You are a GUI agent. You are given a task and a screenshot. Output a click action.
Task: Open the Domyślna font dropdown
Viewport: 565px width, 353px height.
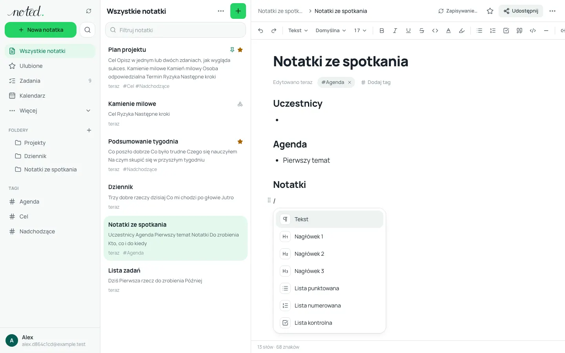(x=331, y=31)
